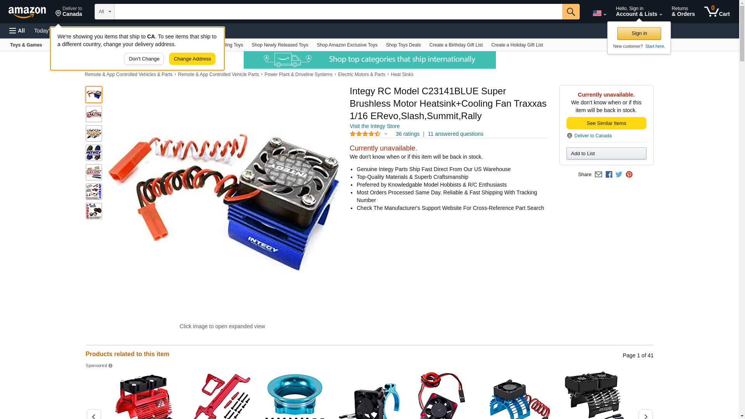Open Shop Toys Deals menu item
The width and height of the screenshot is (745, 419).
point(403,45)
